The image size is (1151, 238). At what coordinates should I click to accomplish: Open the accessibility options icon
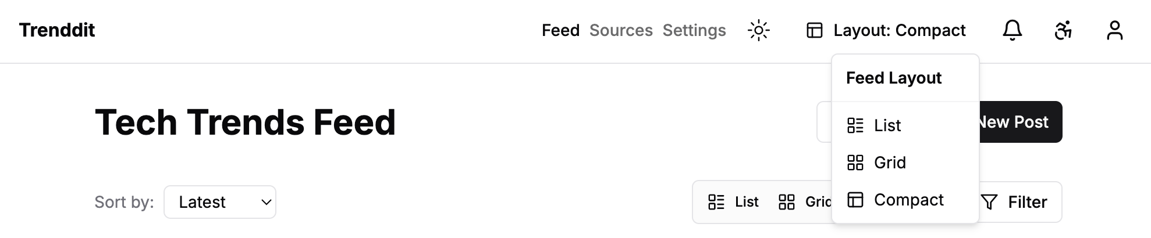pos(1063,30)
